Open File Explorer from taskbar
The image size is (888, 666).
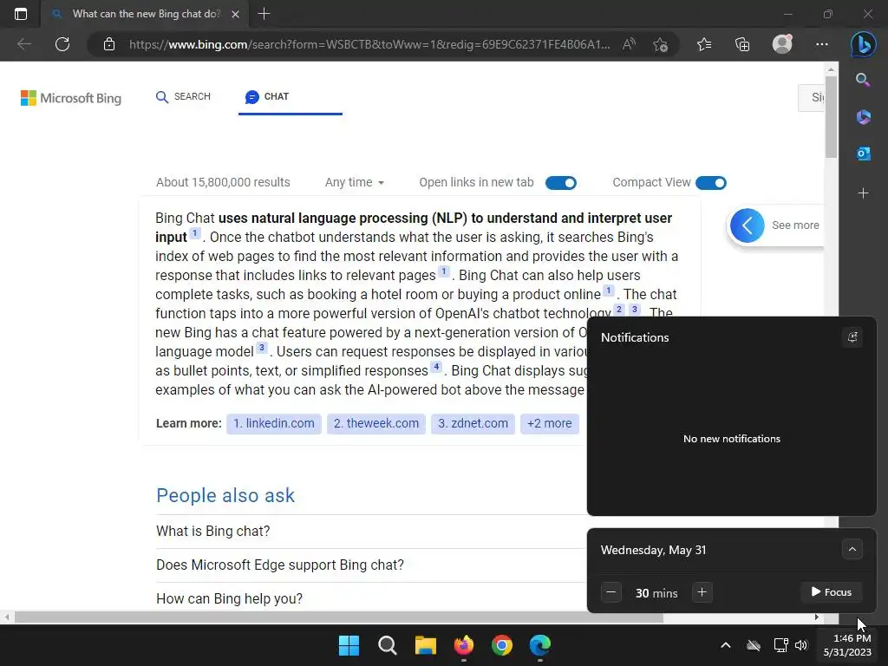point(425,645)
